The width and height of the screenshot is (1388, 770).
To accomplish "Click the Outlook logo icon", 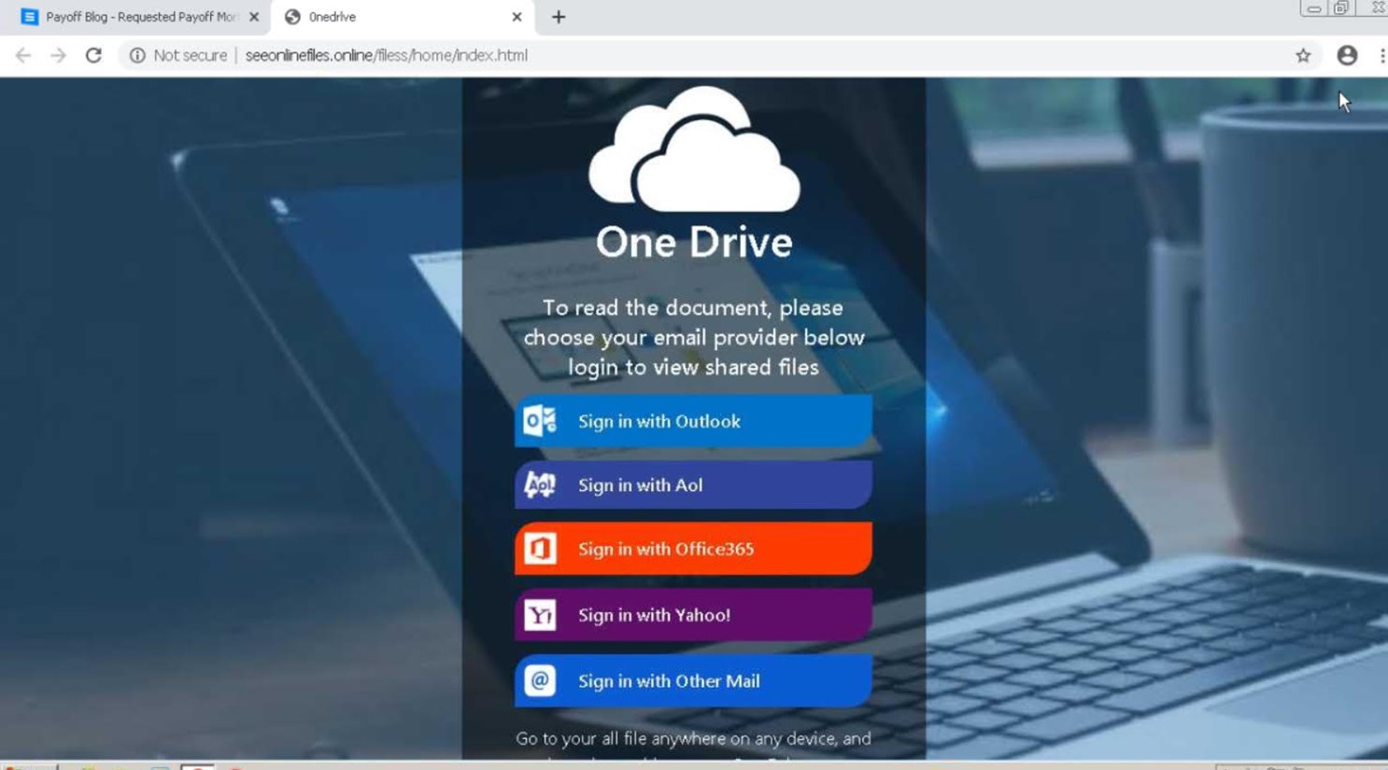I will pyautogui.click(x=540, y=421).
